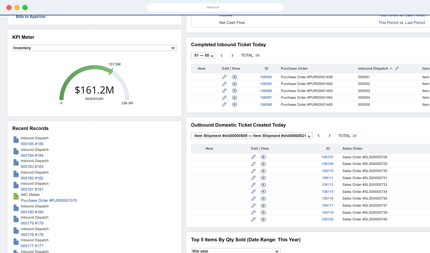Open Purchase Order #PUR00001570 link
This screenshot has height=253, width=430.
point(49,200)
